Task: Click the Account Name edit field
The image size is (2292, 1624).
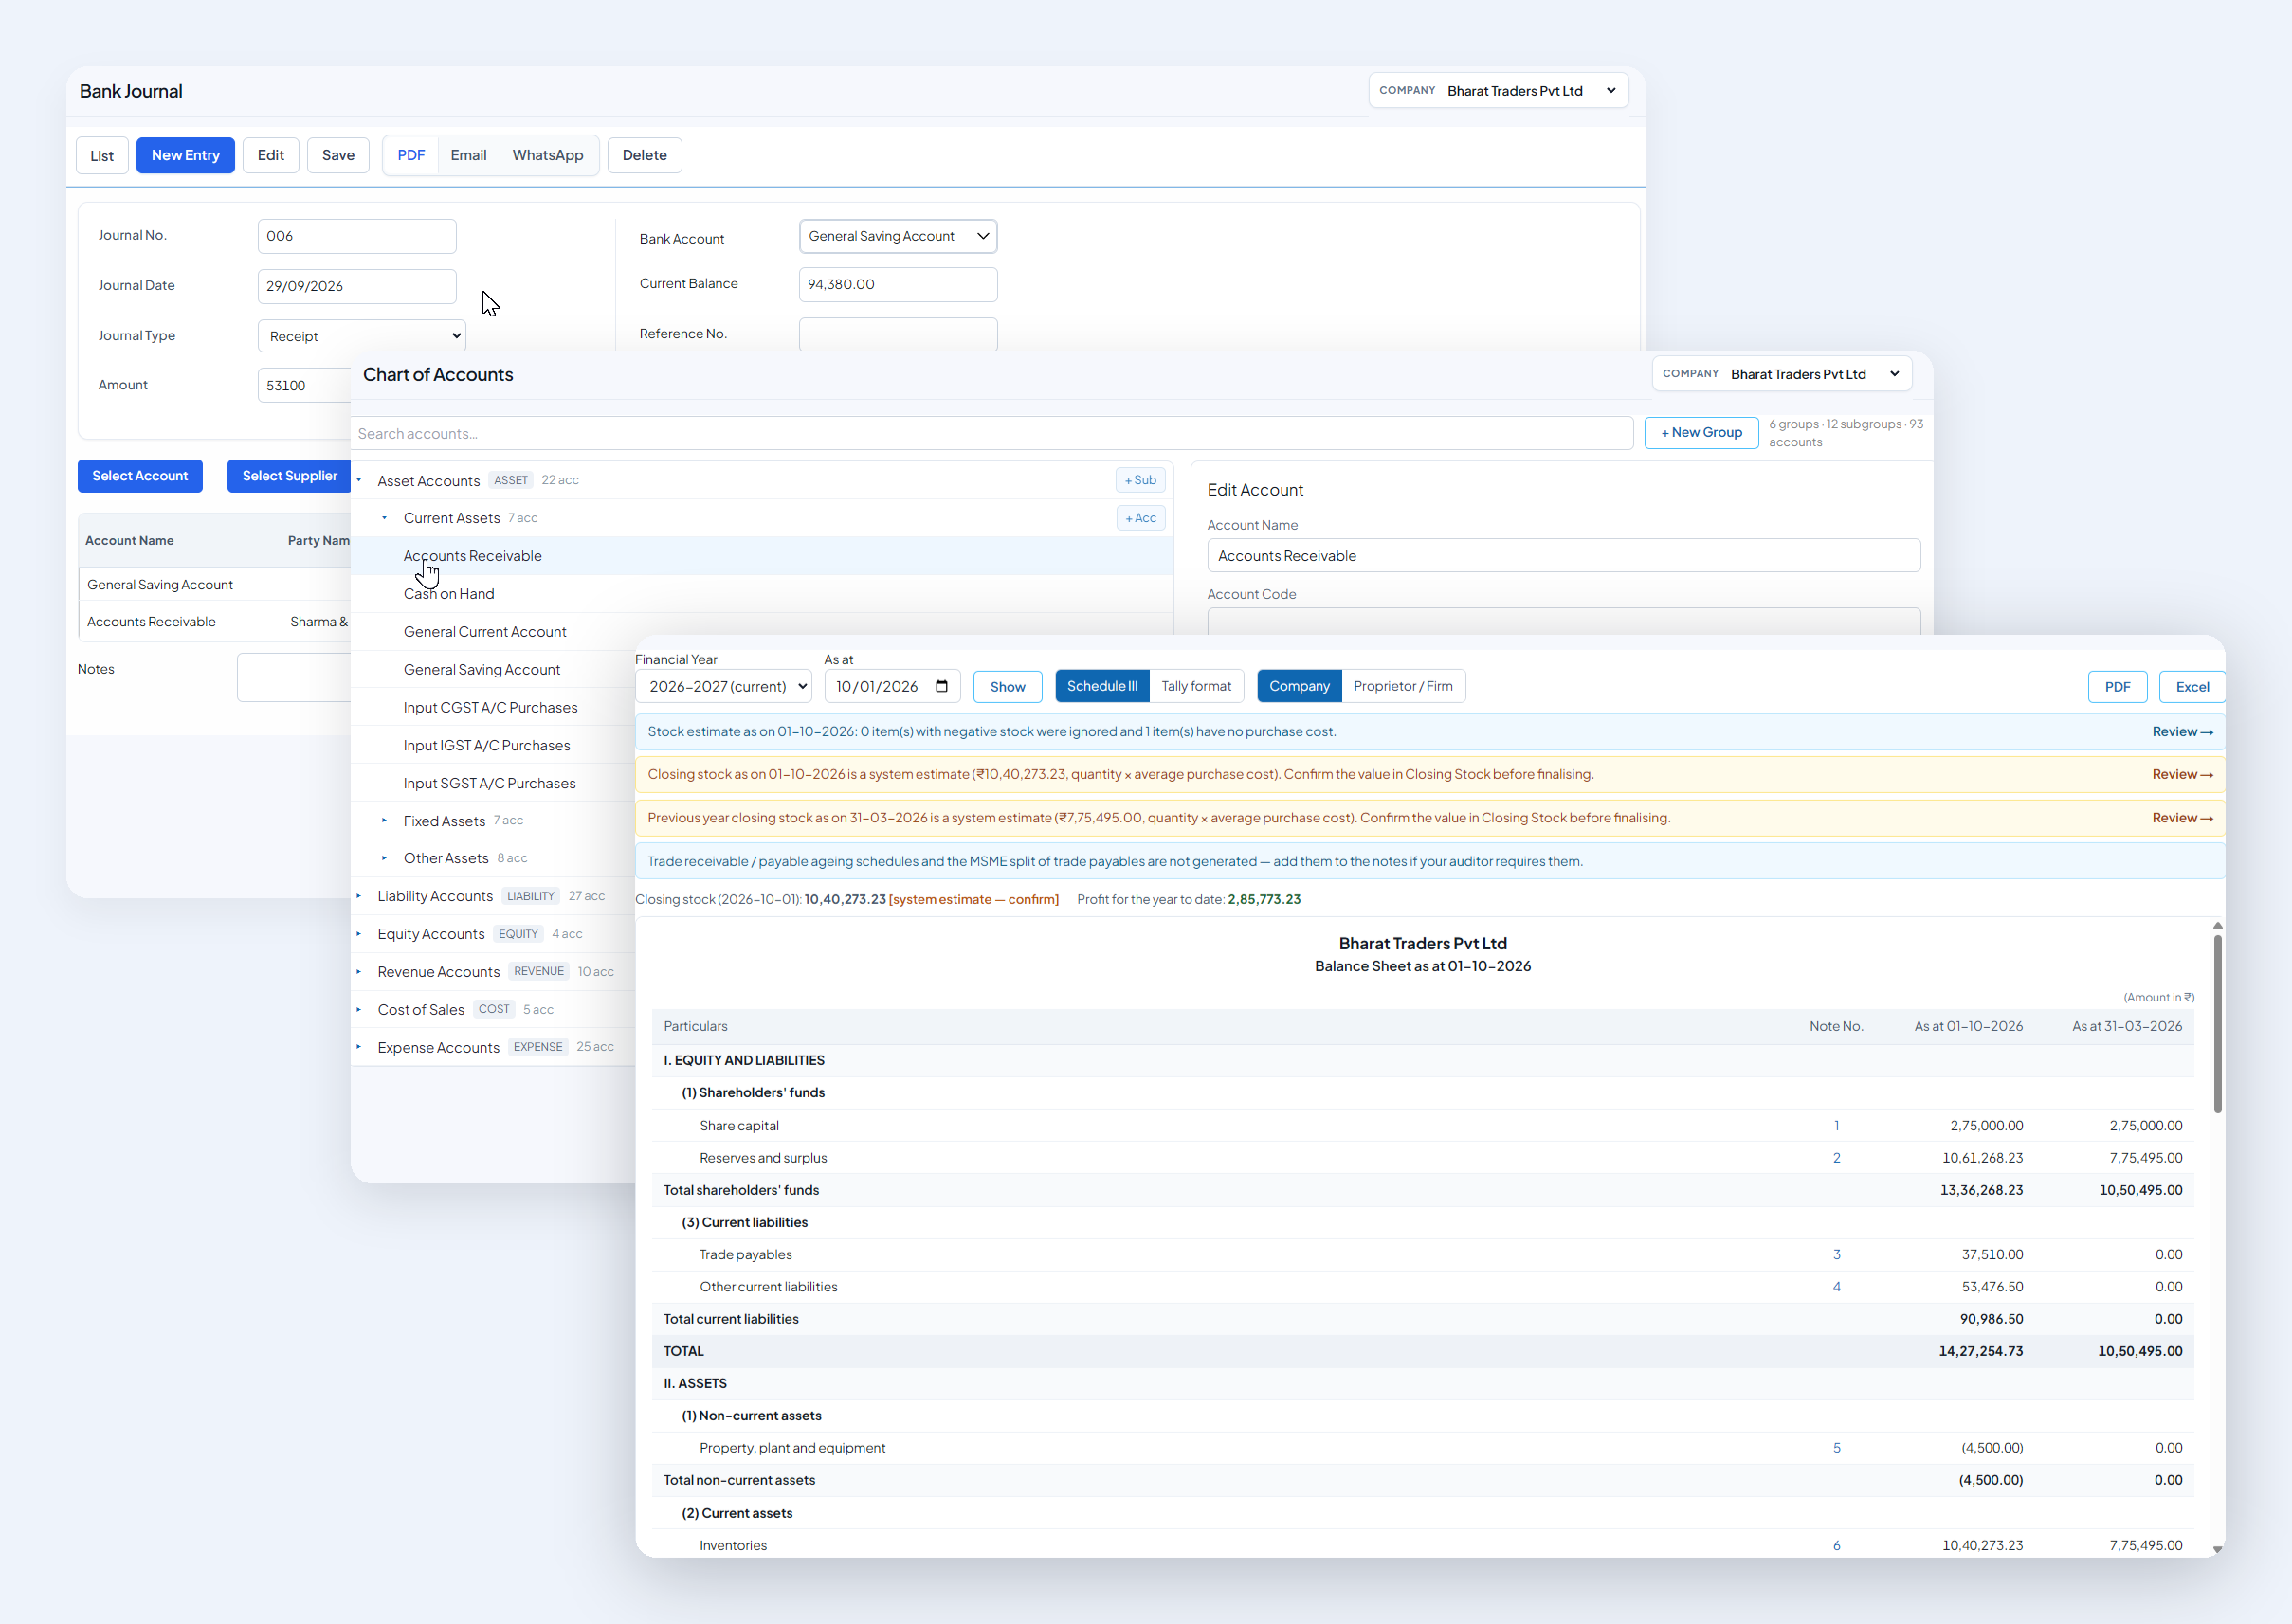Action: pyautogui.click(x=1563, y=556)
